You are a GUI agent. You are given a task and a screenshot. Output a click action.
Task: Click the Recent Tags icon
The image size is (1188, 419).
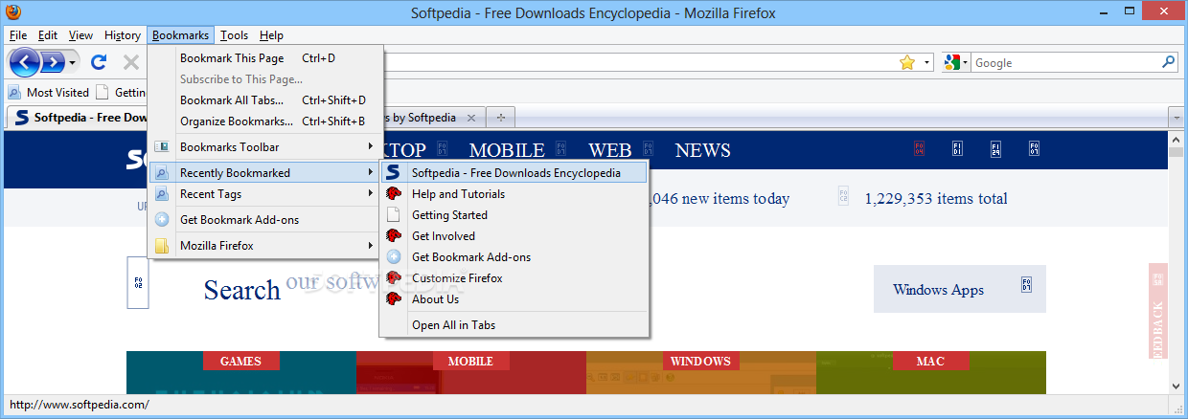(x=162, y=194)
